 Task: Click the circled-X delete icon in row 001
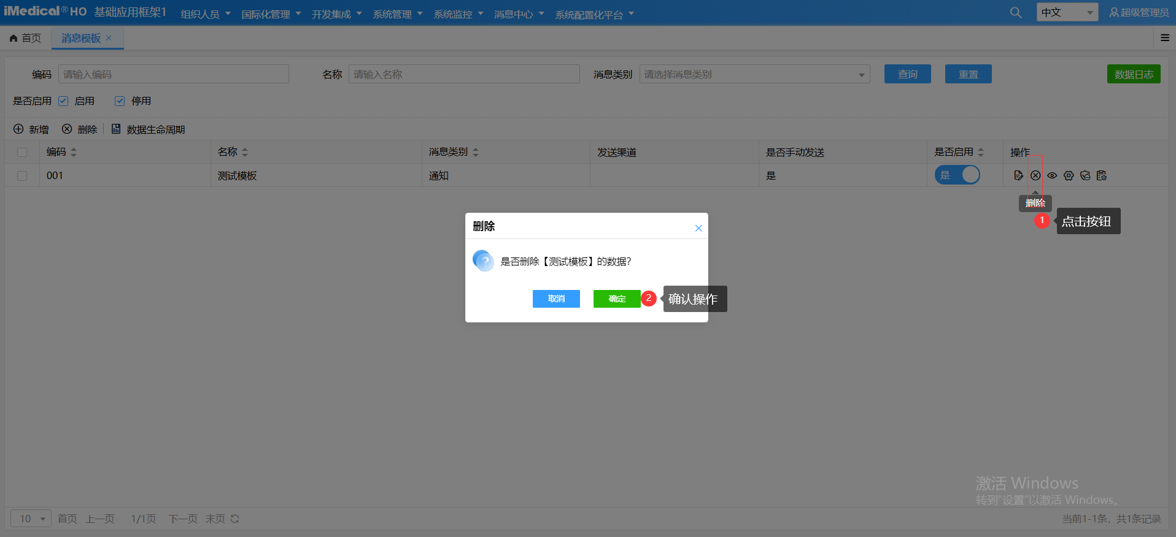pyautogui.click(x=1035, y=176)
